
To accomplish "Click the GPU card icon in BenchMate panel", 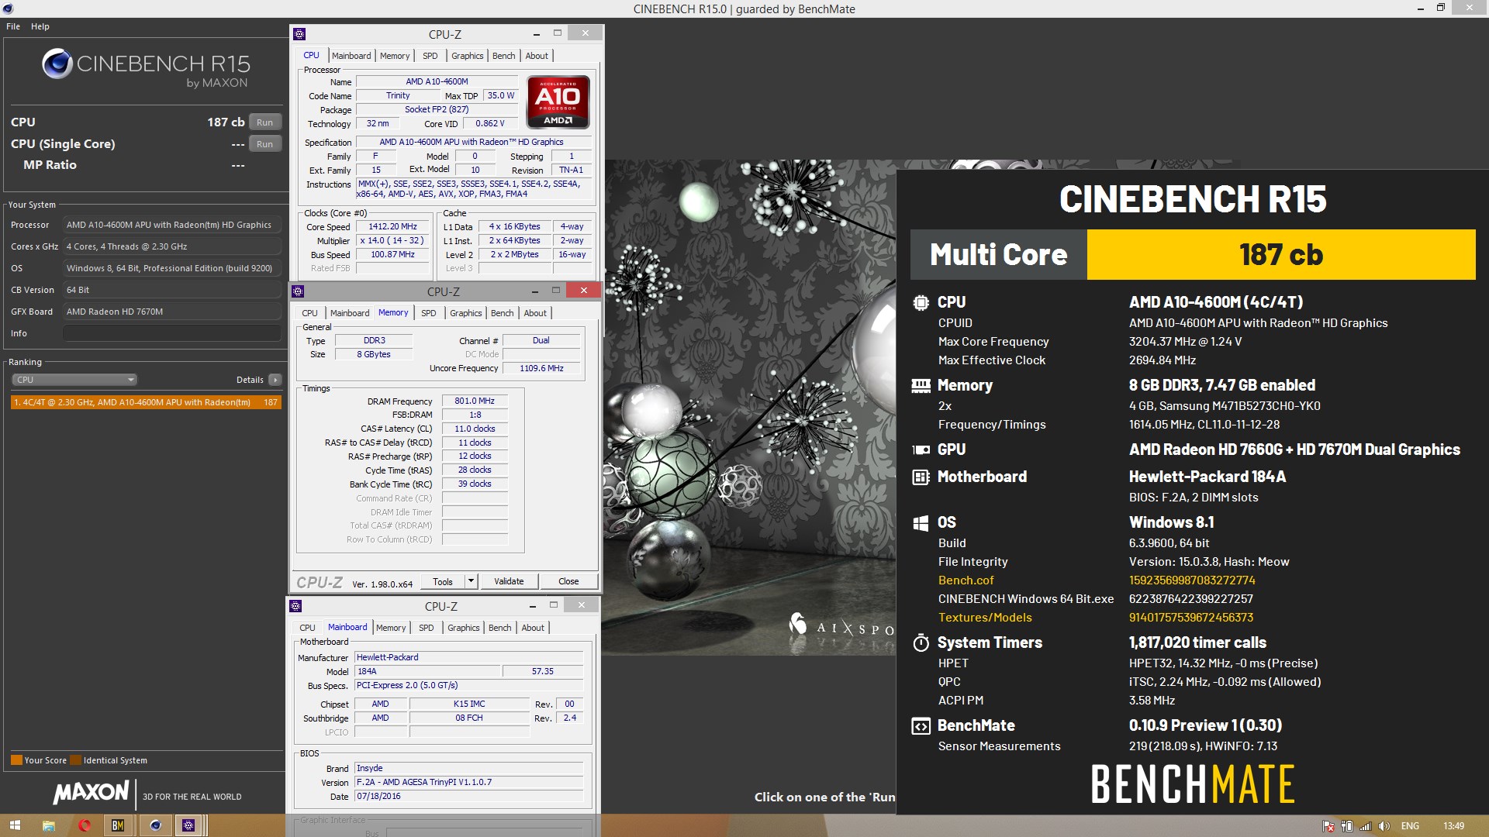I will [921, 449].
